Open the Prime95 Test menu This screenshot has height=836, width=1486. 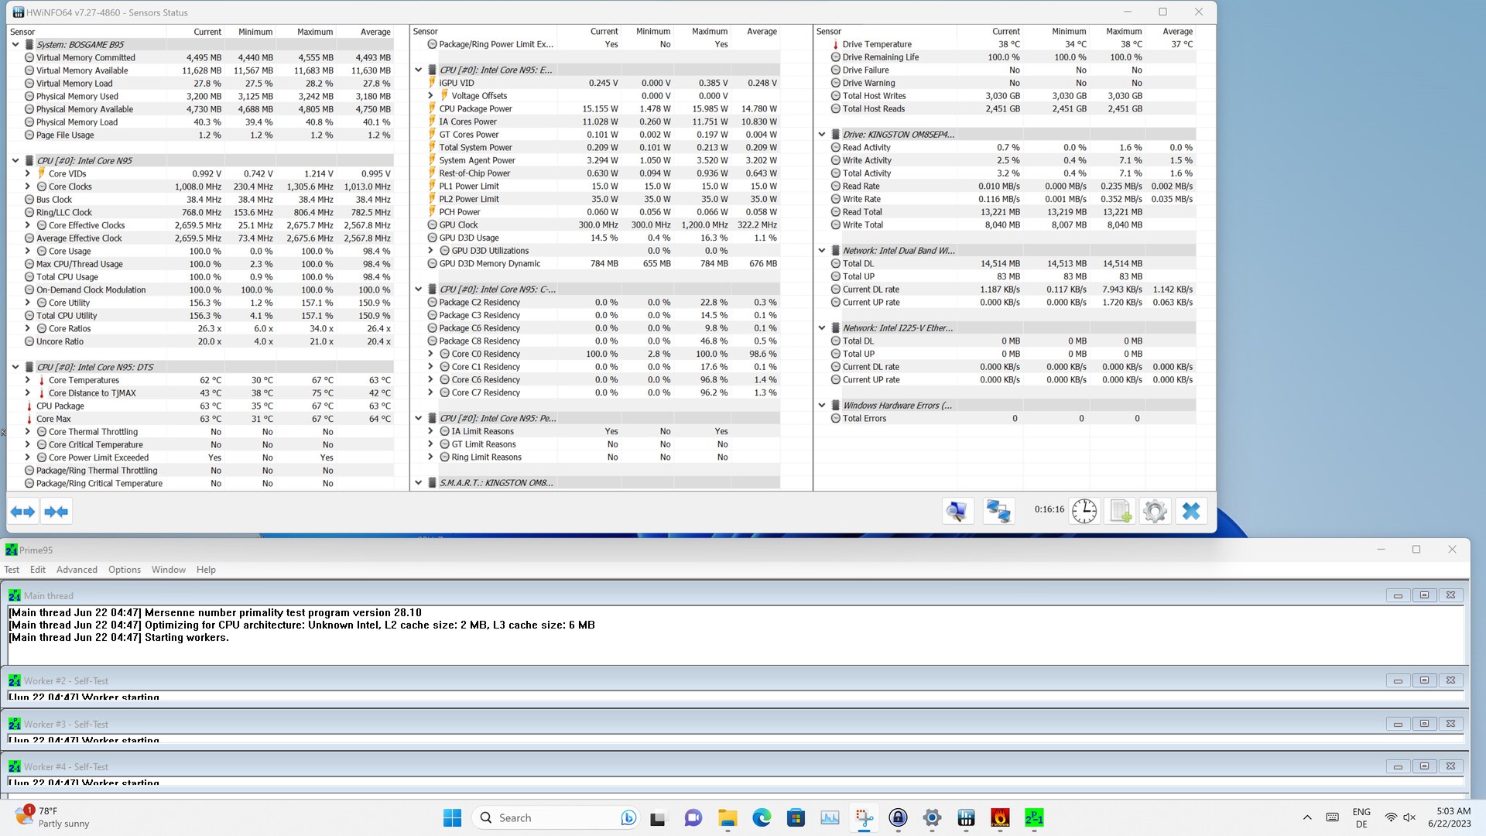12,570
